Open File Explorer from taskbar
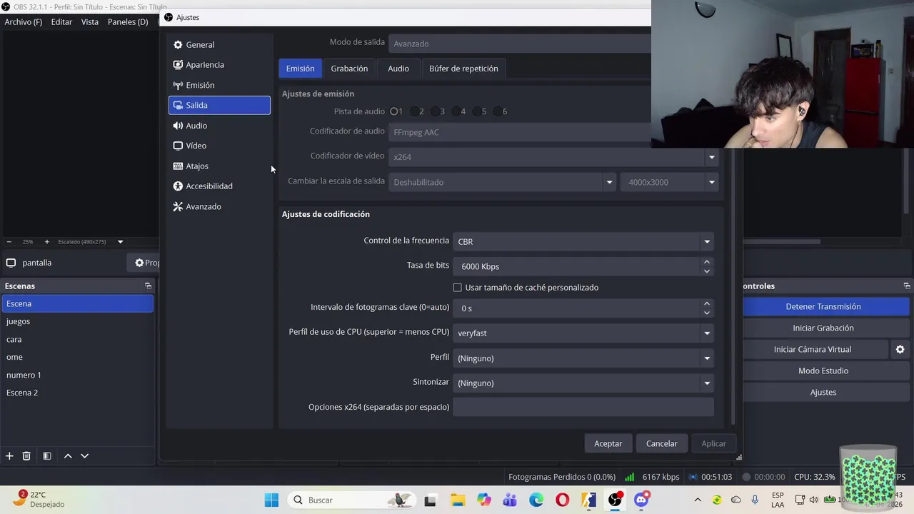The image size is (914, 514). [x=457, y=500]
